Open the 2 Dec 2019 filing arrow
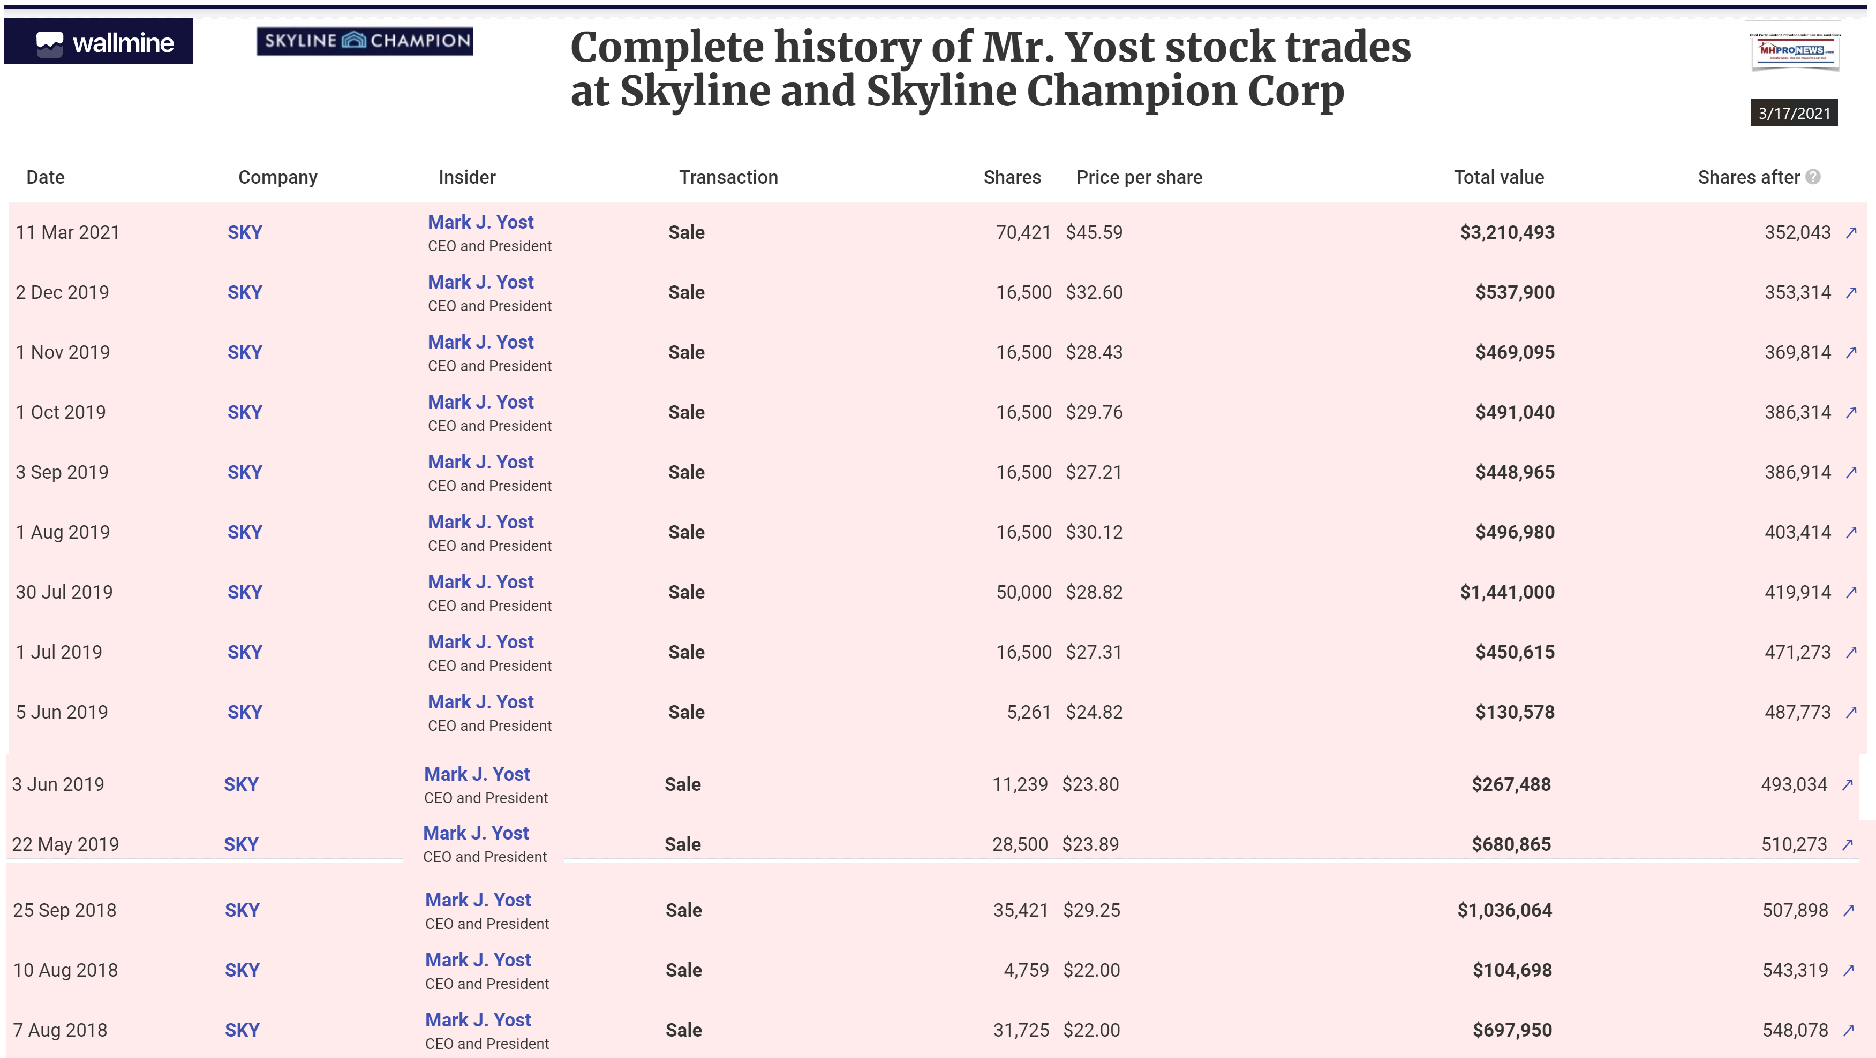1876x1058 pixels. (x=1851, y=293)
